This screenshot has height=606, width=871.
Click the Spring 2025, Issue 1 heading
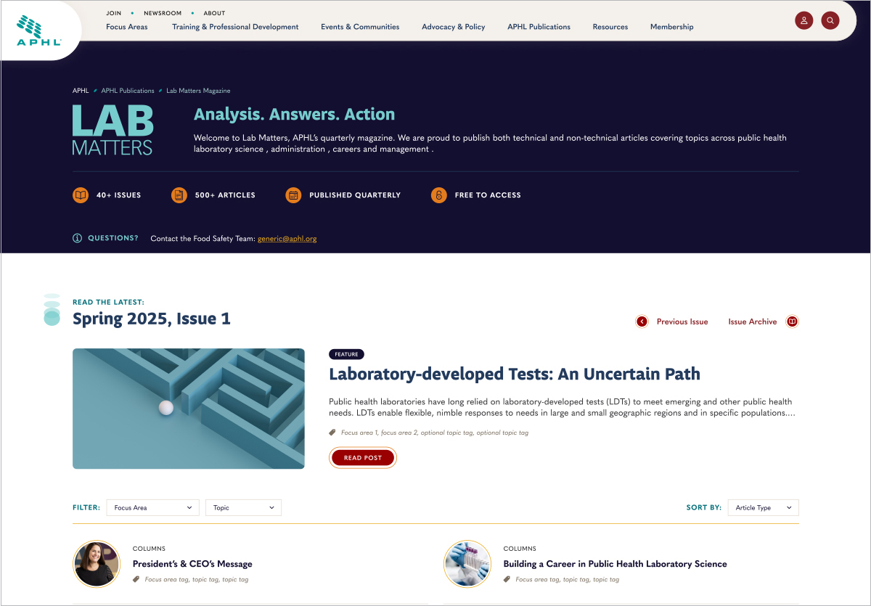(152, 319)
